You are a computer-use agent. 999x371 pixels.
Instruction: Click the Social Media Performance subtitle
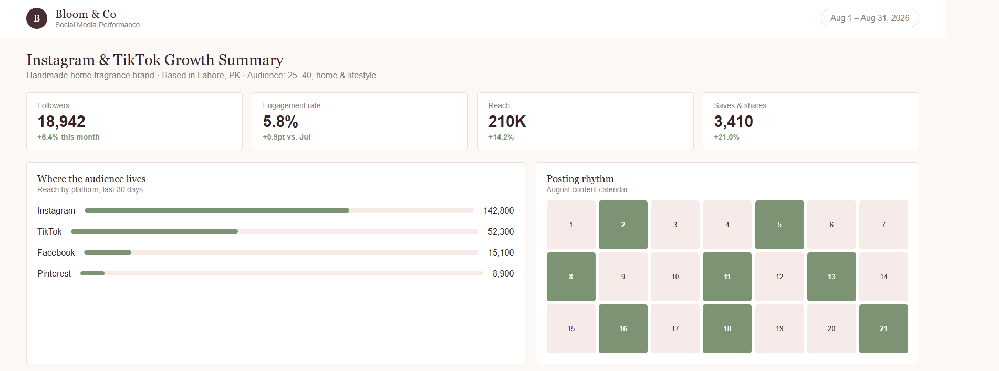pyautogui.click(x=97, y=25)
